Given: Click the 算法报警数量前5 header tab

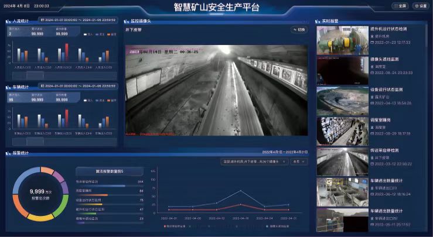Looking at the screenshot, I should point(110,171).
